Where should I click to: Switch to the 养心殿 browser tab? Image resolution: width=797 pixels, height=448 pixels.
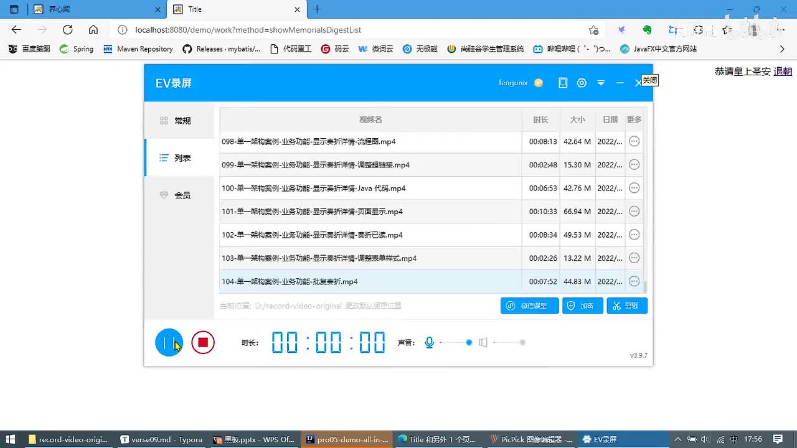pos(97,9)
